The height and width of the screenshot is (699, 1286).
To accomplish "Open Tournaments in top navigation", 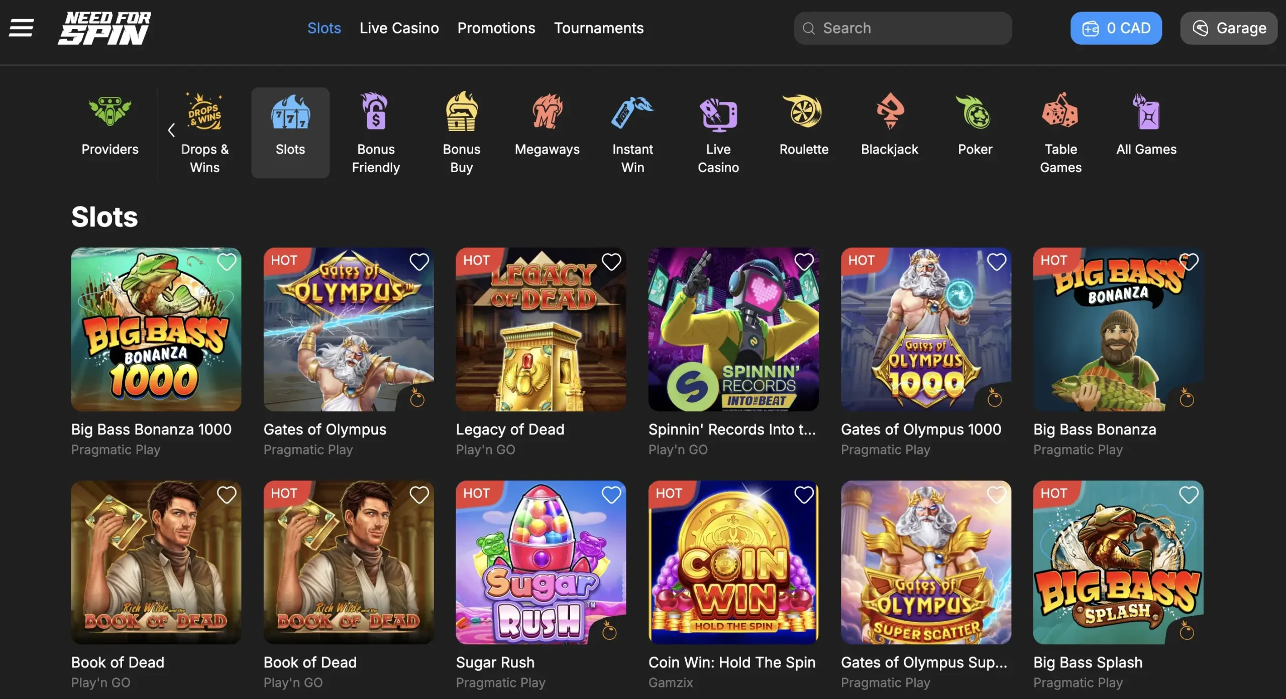I will click(599, 28).
